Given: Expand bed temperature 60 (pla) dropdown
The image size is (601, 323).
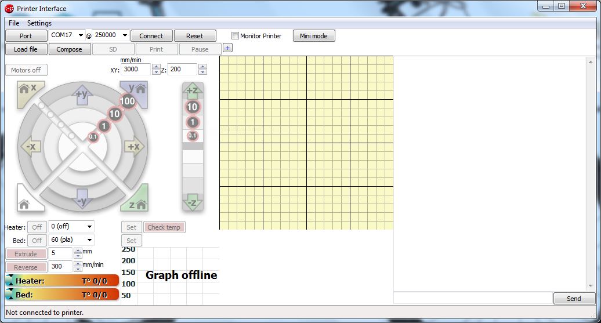Looking at the screenshot, I should tap(89, 240).
